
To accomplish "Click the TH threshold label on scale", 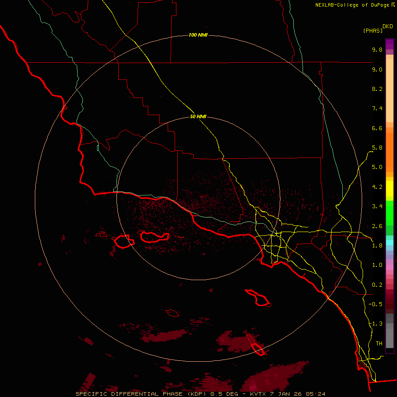I will pos(379,344).
